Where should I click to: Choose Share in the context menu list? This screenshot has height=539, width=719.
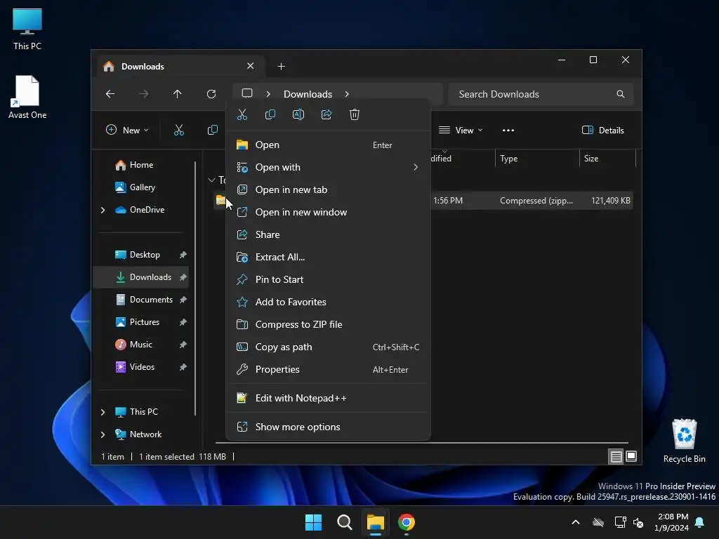point(328,234)
